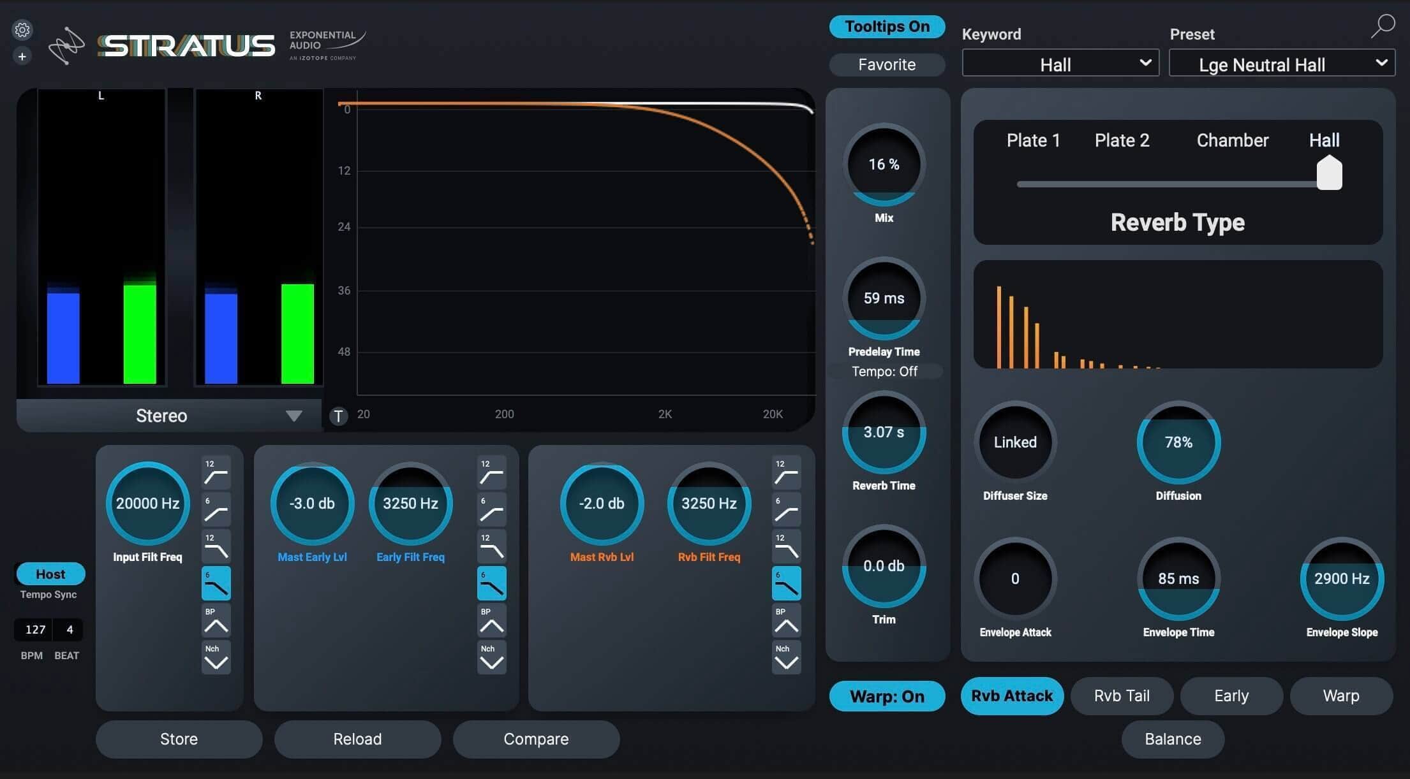The width and height of the screenshot is (1410, 779).
Task: Select Plate 1 reverb type label
Action: (x=1033, y=140)
